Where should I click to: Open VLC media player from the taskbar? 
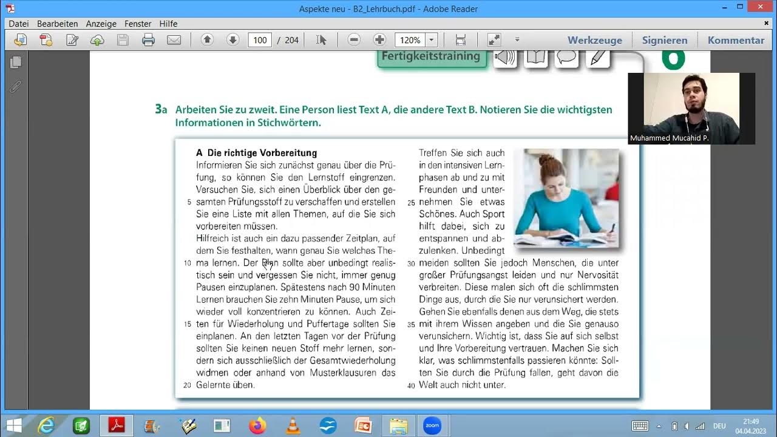pyautogui.click(x=293, y=425)
